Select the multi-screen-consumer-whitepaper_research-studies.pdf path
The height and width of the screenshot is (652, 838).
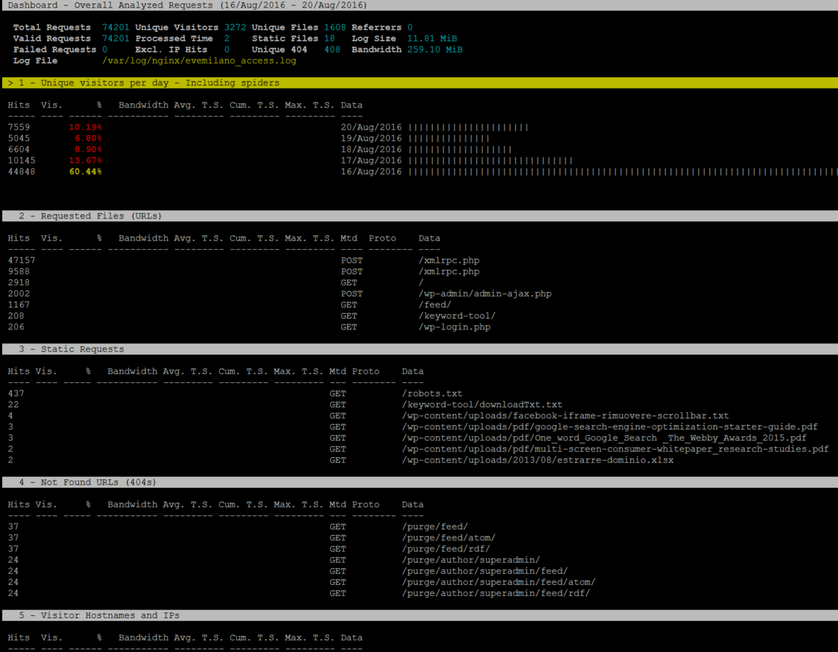point(615,449)
